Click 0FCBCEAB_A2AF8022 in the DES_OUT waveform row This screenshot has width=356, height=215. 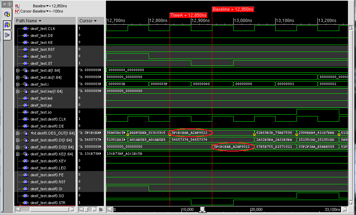coord(190,133)
